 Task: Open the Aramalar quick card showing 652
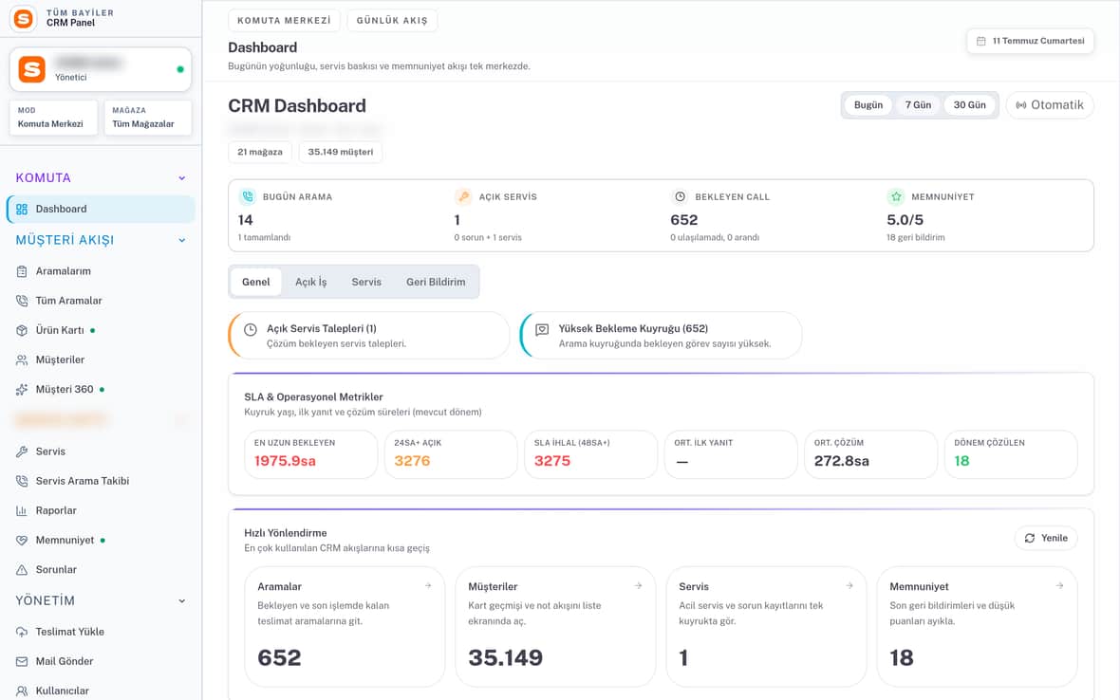click(x=345, y=627)
